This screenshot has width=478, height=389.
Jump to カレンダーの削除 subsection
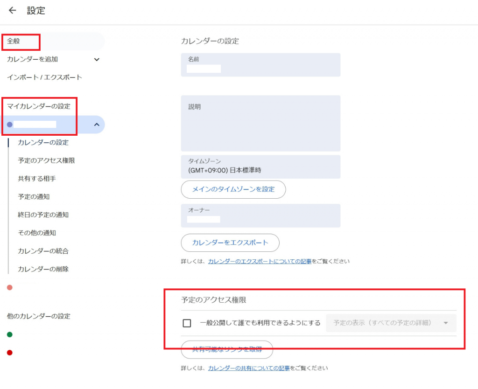[x=43, y=269]
